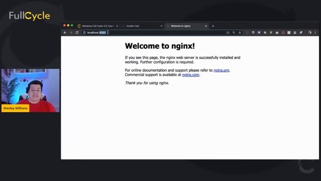321x181 pixels.
Task: Click the camera extension icon
Action: tap(277, 33)
